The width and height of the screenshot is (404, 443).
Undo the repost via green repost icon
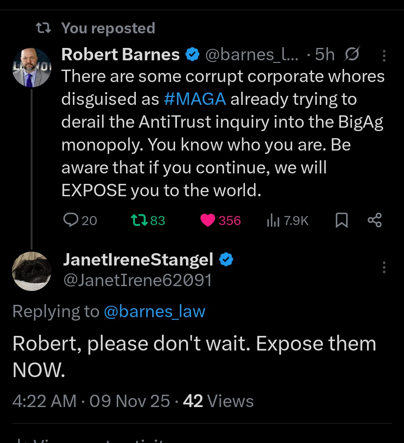(x=139, y=220)
